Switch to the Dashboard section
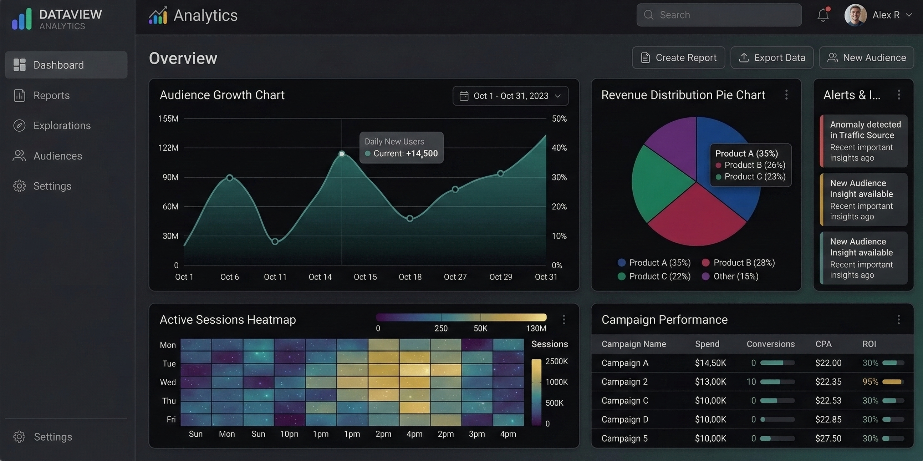The height and width of the screenshot is (461, 923). point(58,65)
